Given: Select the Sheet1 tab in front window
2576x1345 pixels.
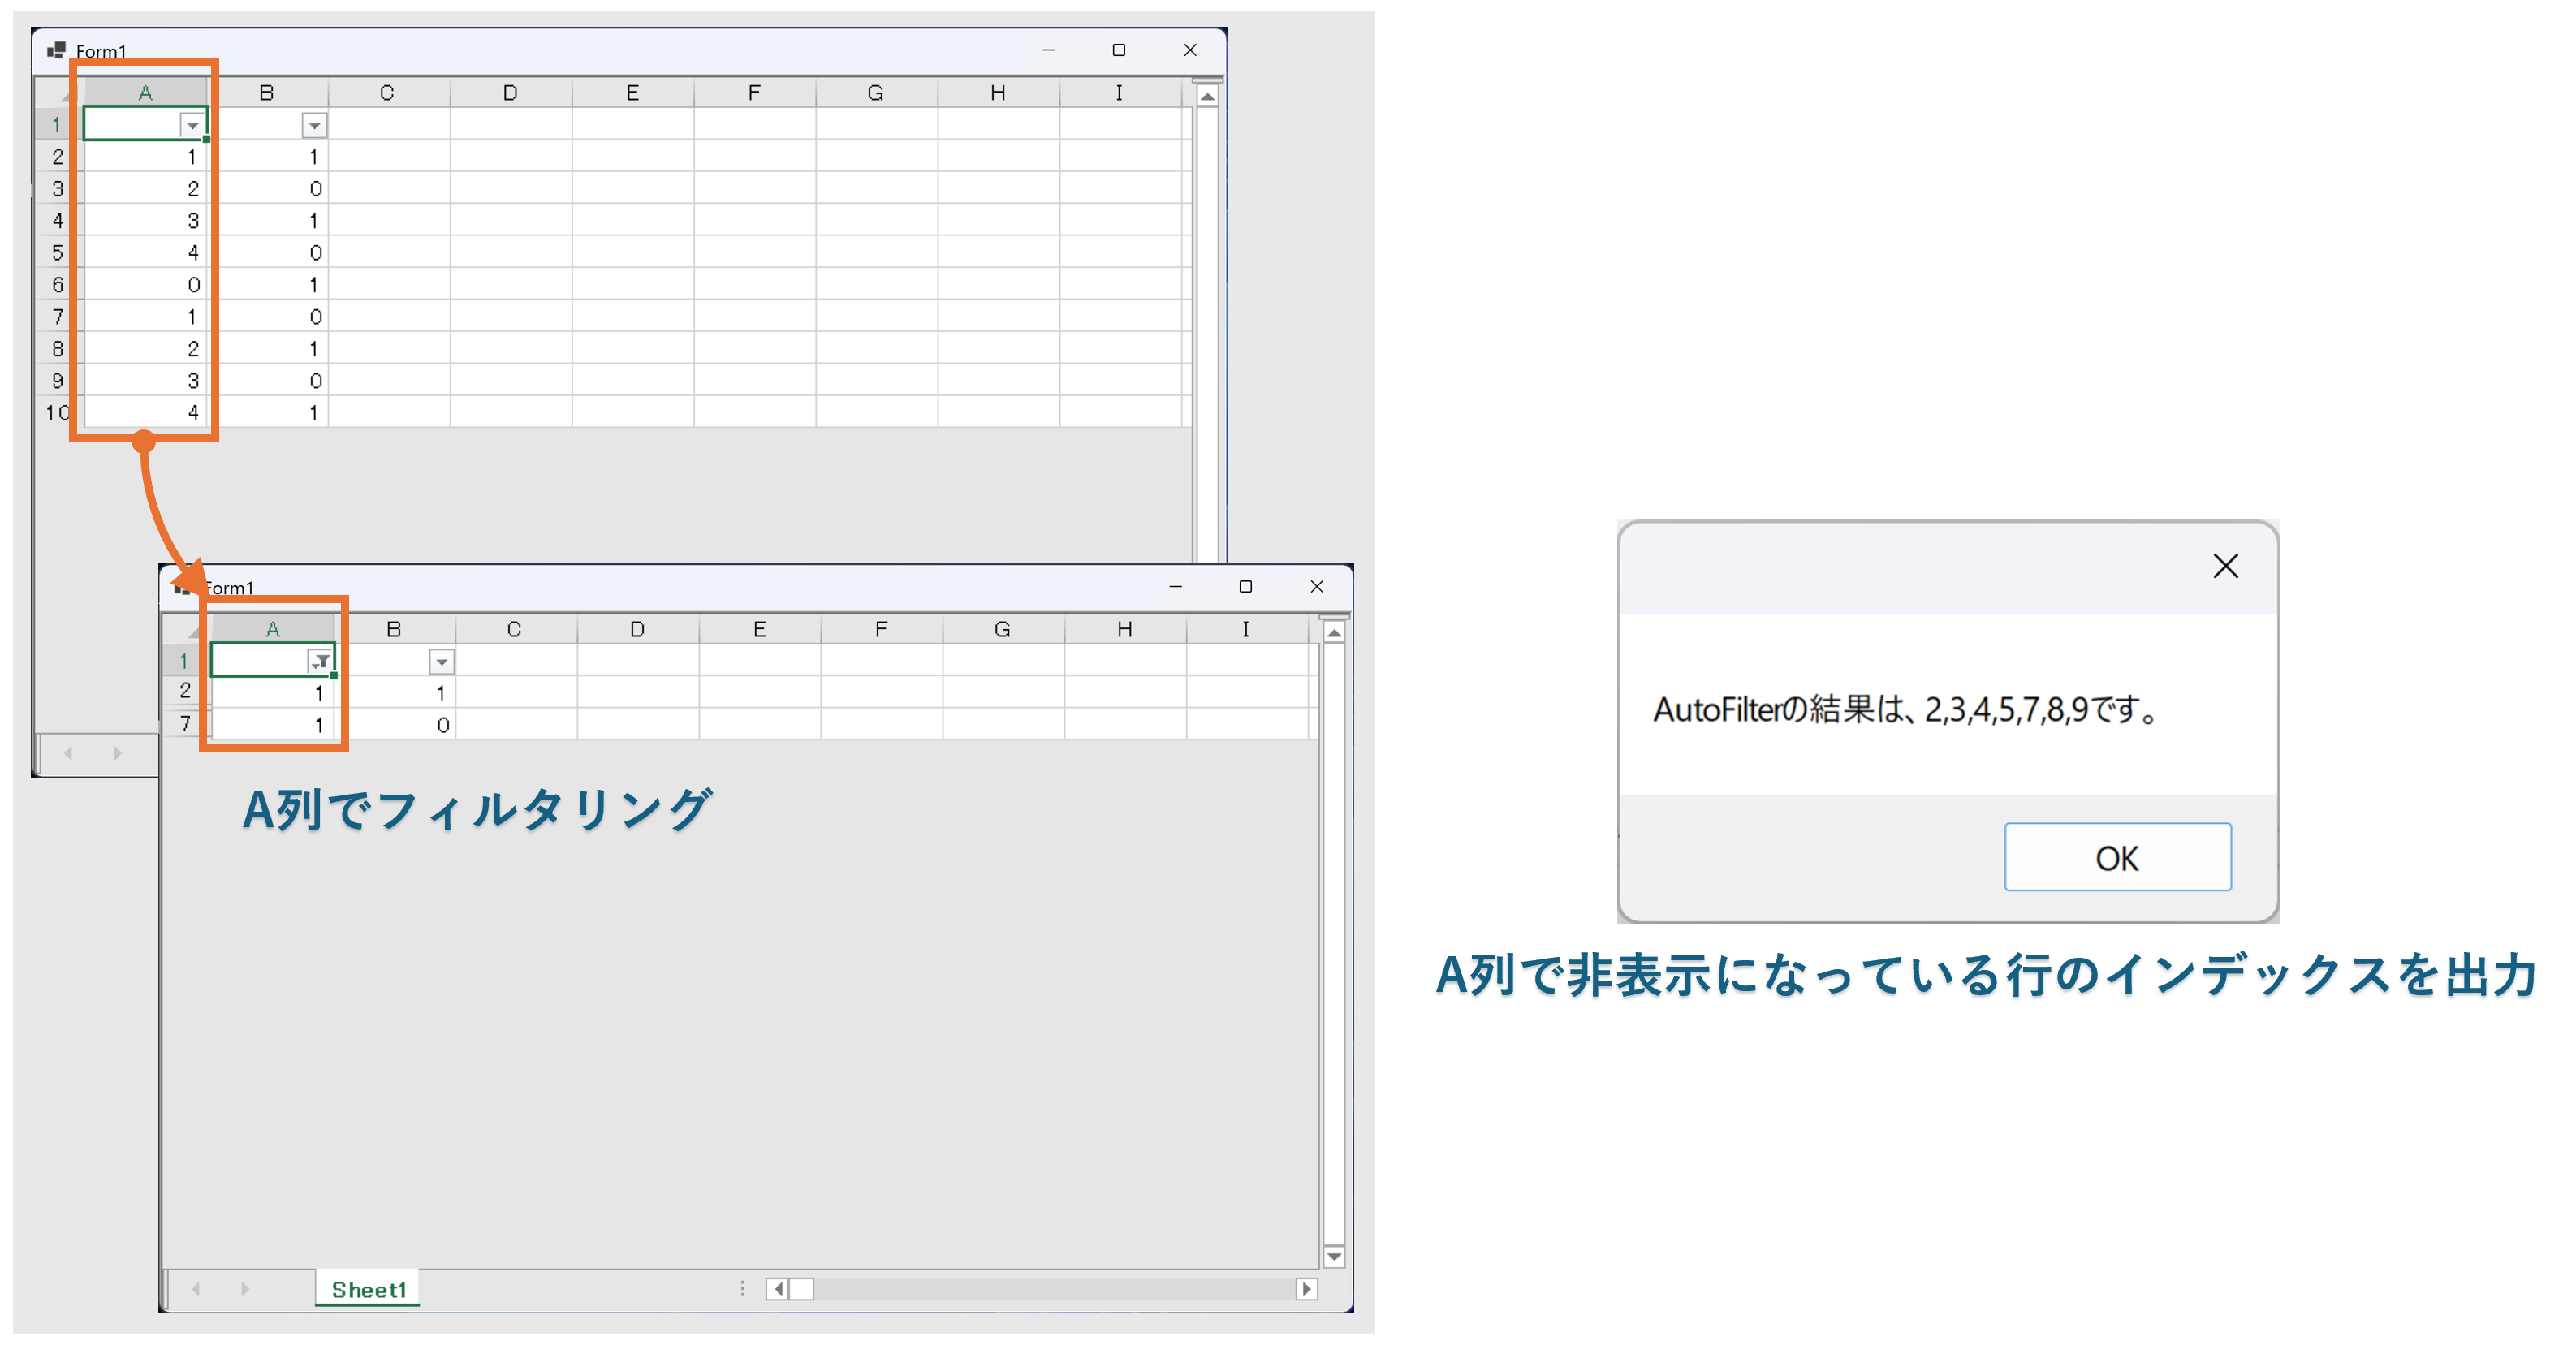Looking at the screenshot, I should click(368, 1290).
